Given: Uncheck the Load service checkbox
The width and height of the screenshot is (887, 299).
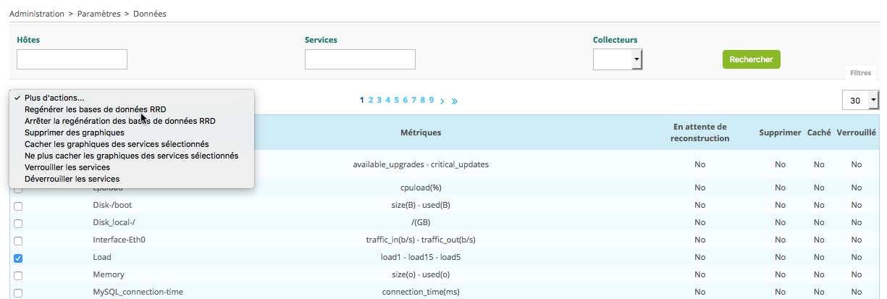Looking at the screenshot, I should 18,258.
